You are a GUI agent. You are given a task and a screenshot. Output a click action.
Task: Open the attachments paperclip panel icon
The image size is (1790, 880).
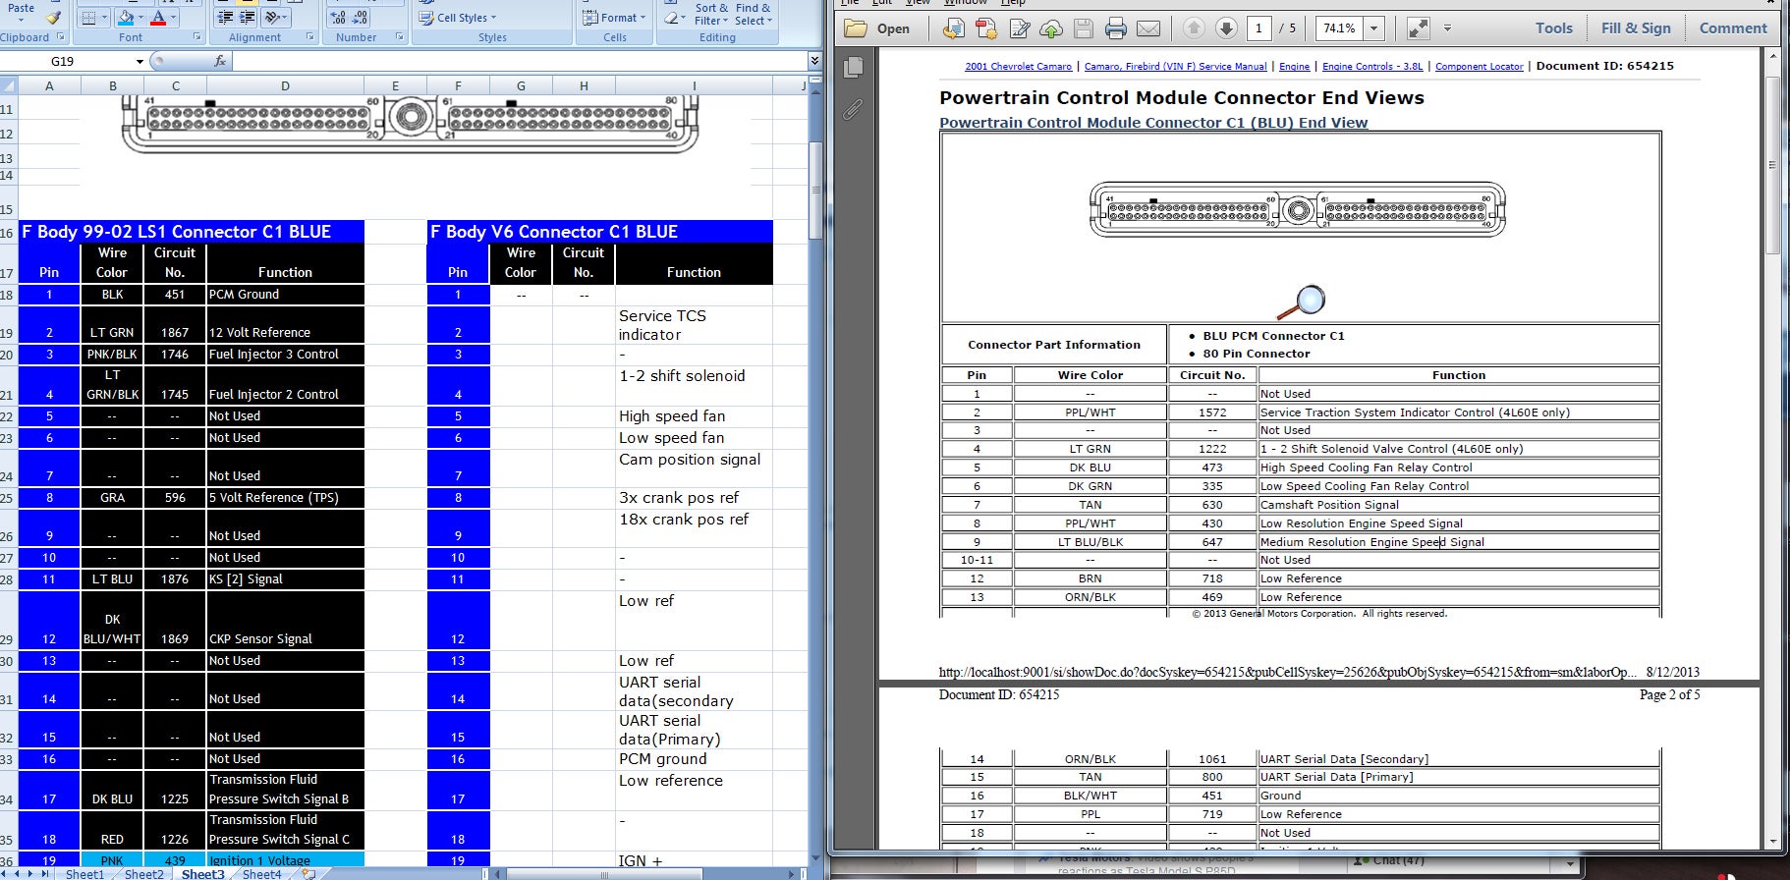[x=853, y=109]
